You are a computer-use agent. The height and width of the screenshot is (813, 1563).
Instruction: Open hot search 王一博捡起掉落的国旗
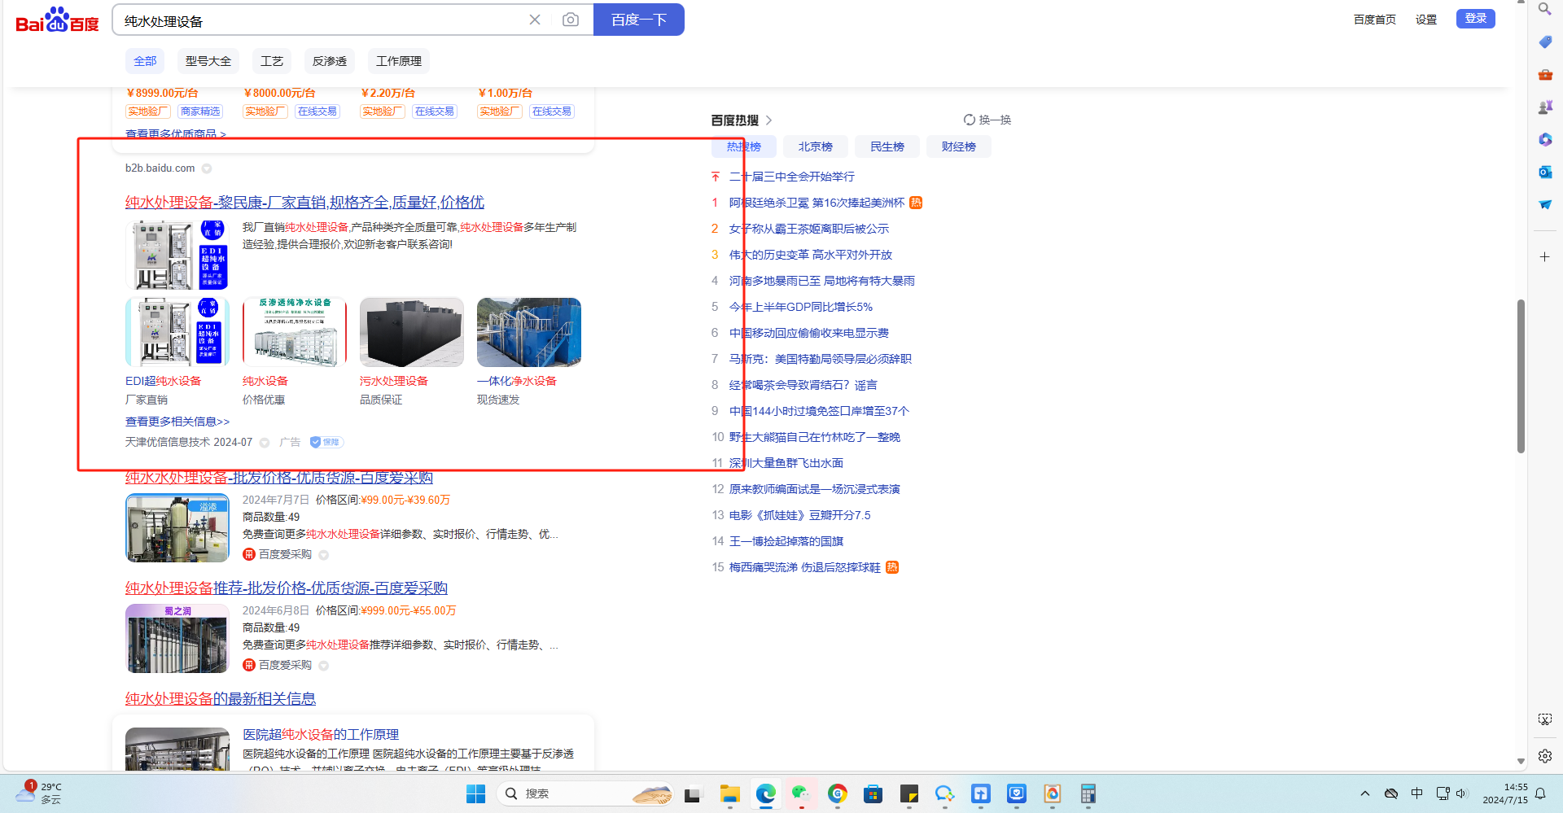786,541
